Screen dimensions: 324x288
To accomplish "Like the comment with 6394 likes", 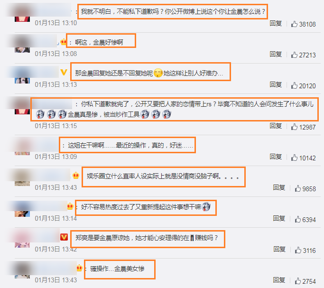I will [298, 219].
